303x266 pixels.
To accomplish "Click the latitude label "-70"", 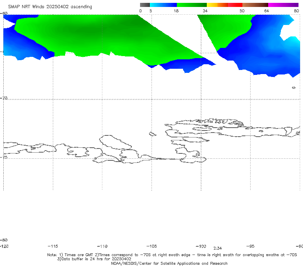I will click(x=4, y=98).
